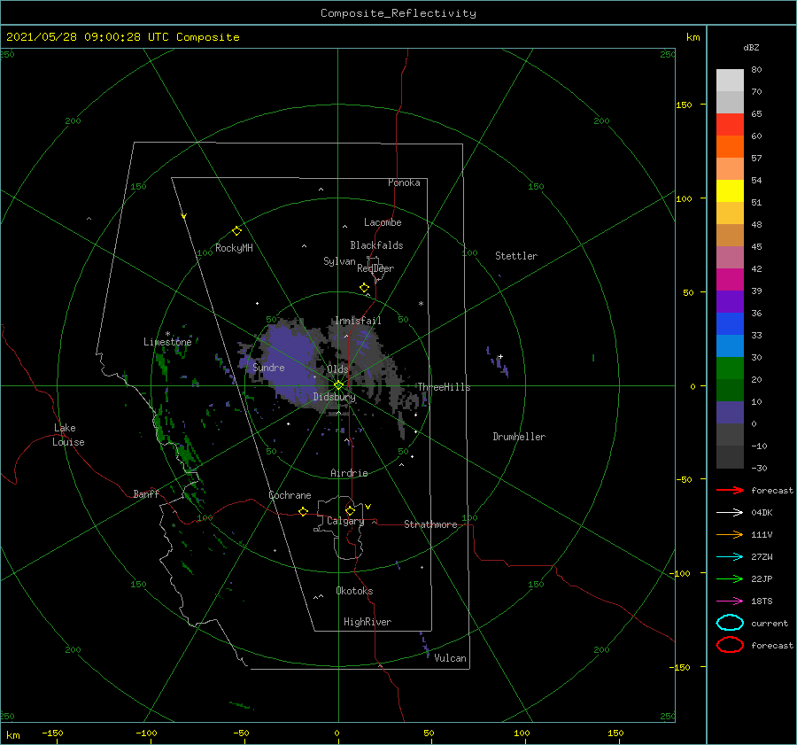Click the yellow diamond marker beside RockyMH

236,231
